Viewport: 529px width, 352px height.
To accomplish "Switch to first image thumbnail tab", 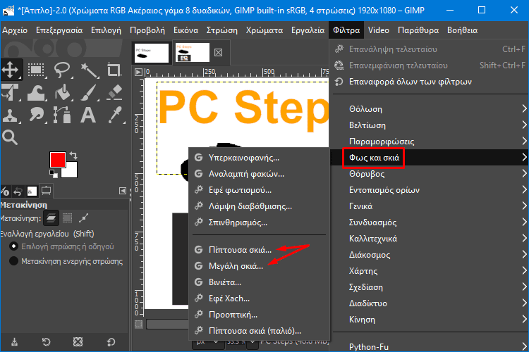I will click(x=151, y=53).
